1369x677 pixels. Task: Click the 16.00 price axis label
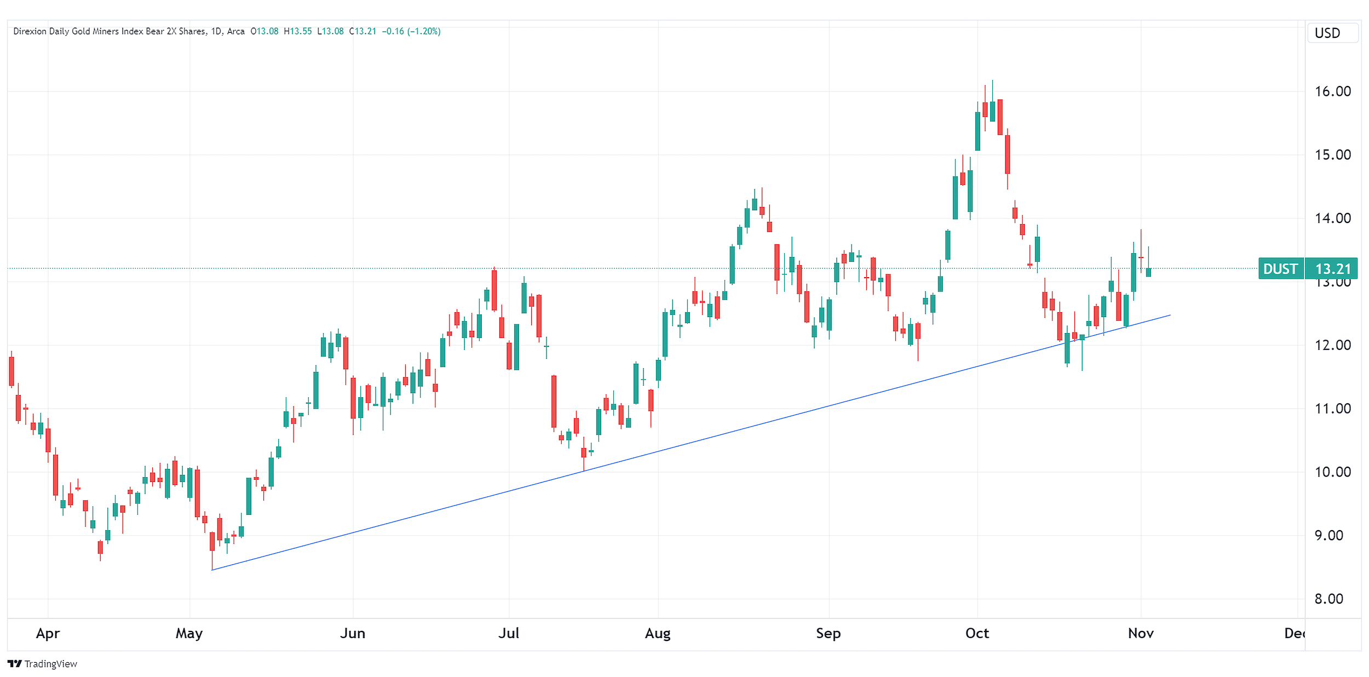point(1332,91)
